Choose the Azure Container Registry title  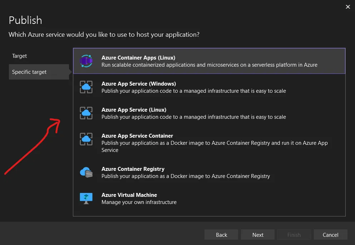(133, 169)
